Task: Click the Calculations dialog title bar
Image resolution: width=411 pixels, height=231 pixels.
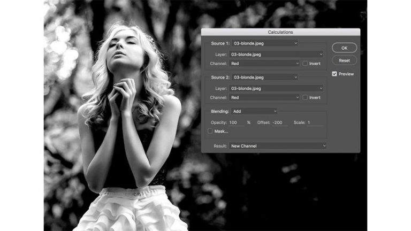Action: [x=280, y=32]
